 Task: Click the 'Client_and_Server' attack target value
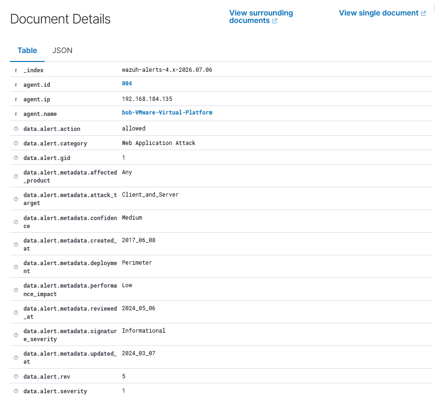coord(150,195)
